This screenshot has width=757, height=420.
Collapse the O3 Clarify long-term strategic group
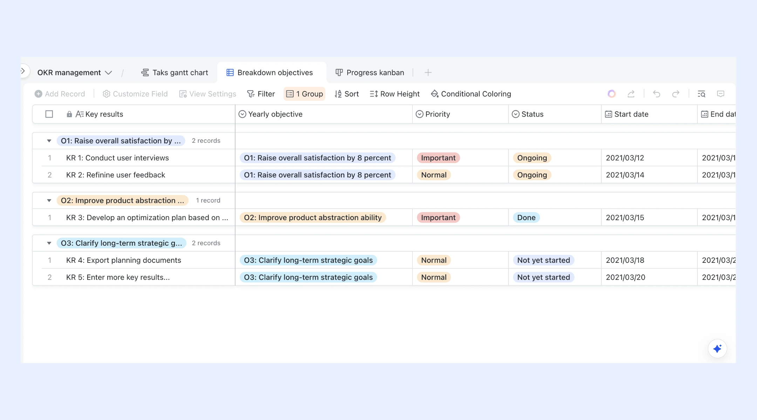pos(49,243)
